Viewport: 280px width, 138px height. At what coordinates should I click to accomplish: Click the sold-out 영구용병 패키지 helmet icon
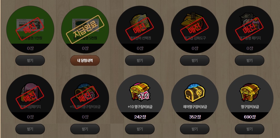(x=250, y=24)
